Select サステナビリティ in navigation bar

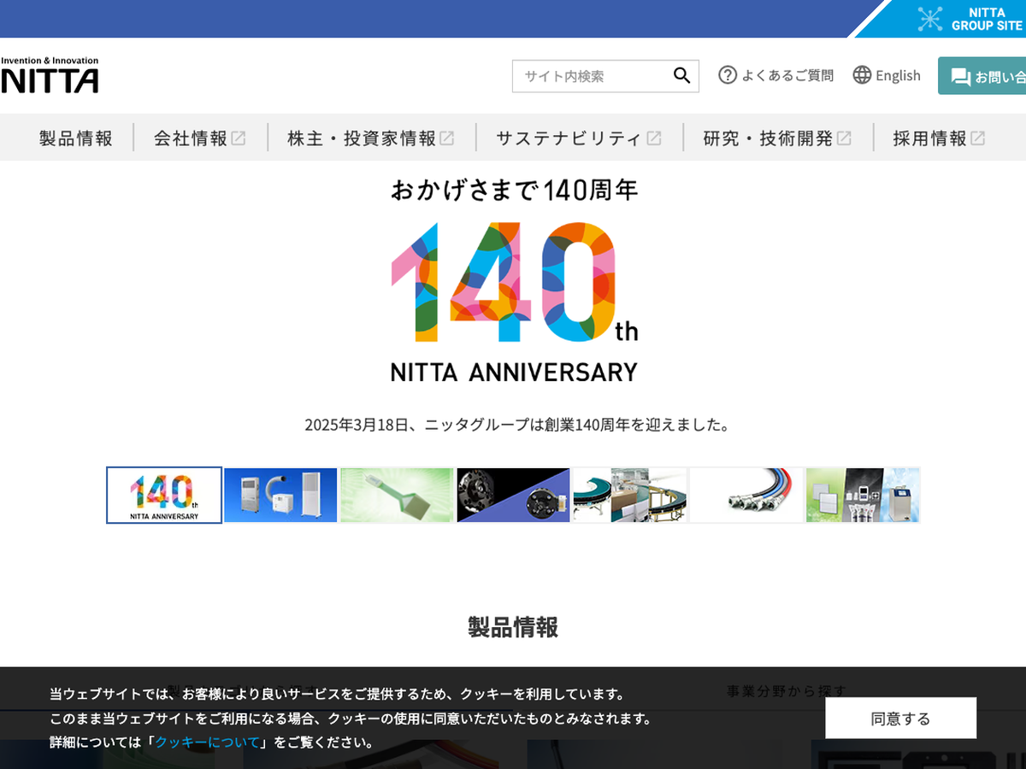(569, 138)
